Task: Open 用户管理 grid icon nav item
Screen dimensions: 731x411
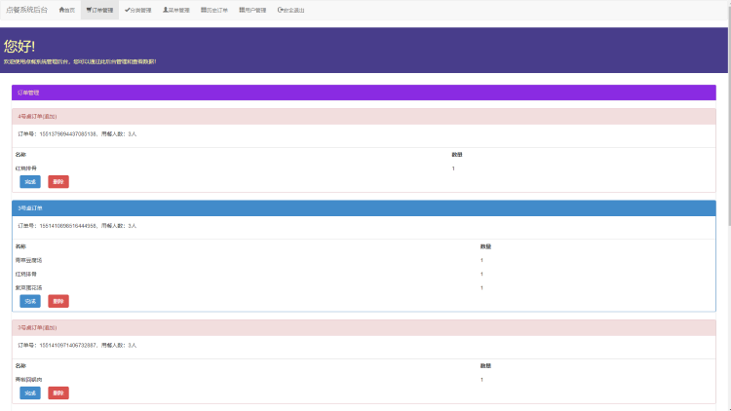Action: (252, 10)
